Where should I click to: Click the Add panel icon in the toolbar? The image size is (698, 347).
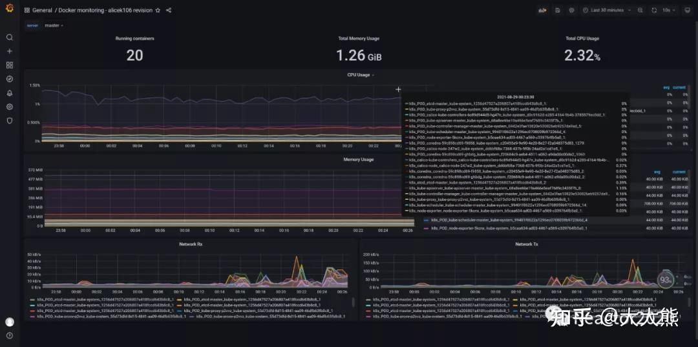click(543, 10)
